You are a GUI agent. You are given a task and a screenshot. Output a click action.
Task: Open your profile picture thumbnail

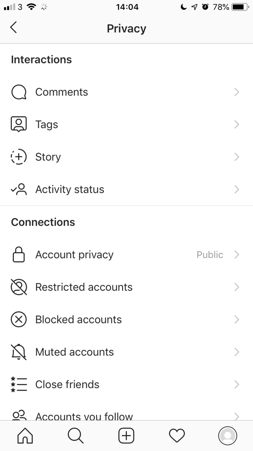coord(227,435)
